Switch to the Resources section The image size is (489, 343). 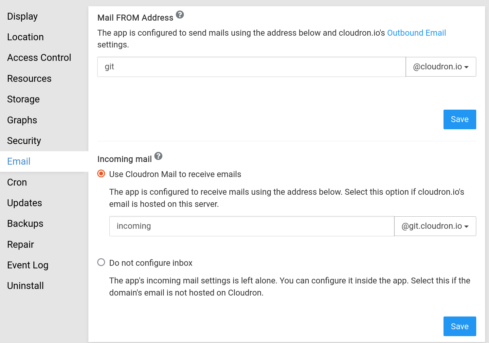pos(29,79)
